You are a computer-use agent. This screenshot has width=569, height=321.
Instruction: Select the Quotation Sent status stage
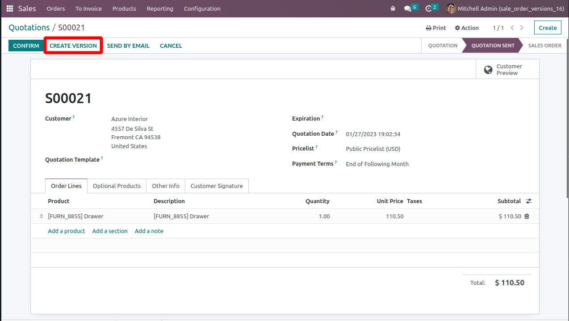point(493,46)
